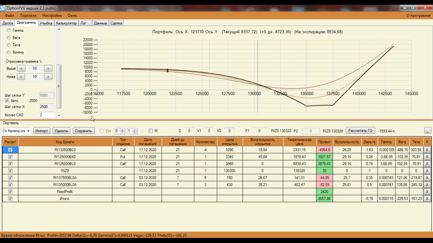Click the V2 input field
This screenshot has width=433, height=243.
click(x=229, y=131)
